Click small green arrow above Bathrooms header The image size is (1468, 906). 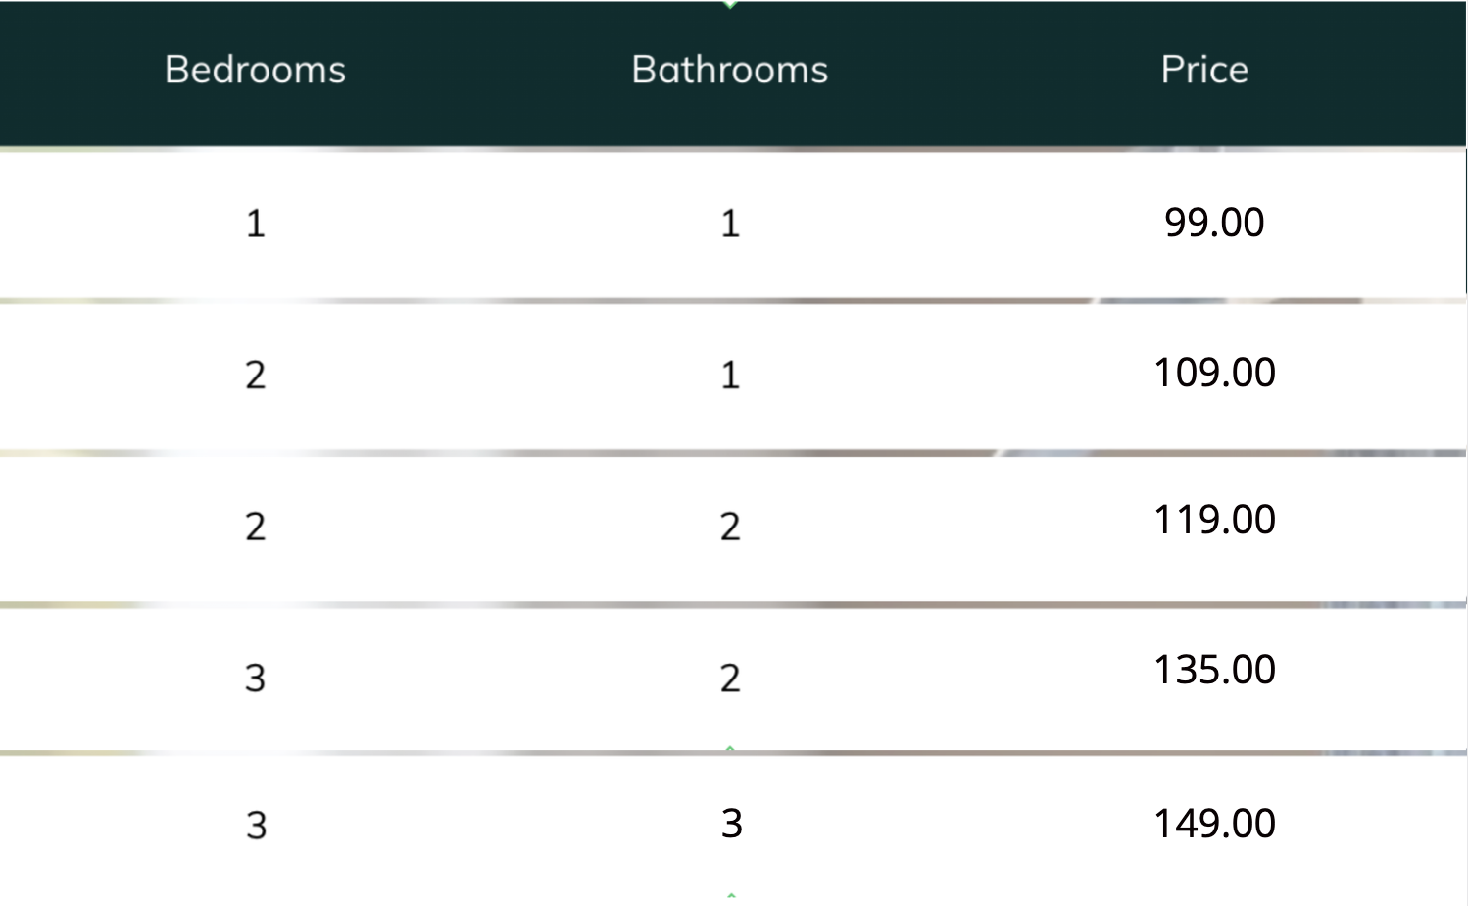click(x=730, y=5)
